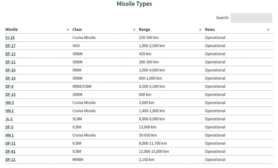Screen dimensions: 278x168
Task: View the DF-16 missile details
Action: coord(10,78)
